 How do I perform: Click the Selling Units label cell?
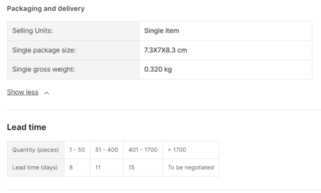73,31
